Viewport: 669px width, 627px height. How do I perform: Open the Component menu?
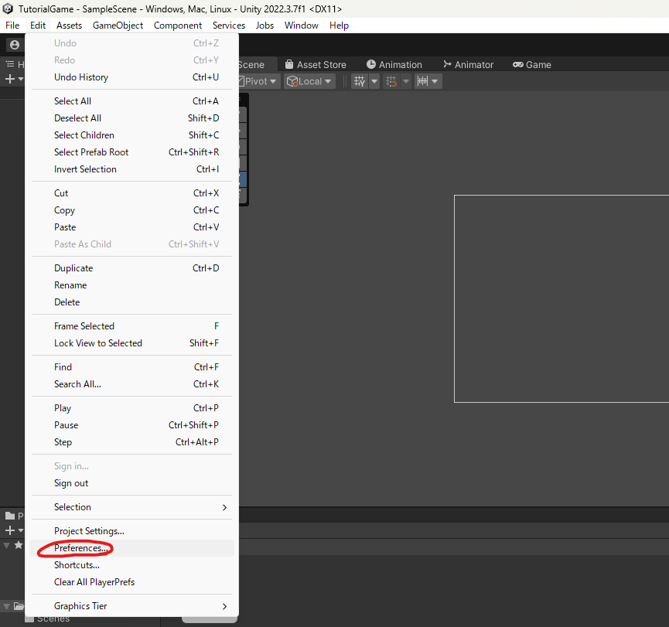[177, 26]
